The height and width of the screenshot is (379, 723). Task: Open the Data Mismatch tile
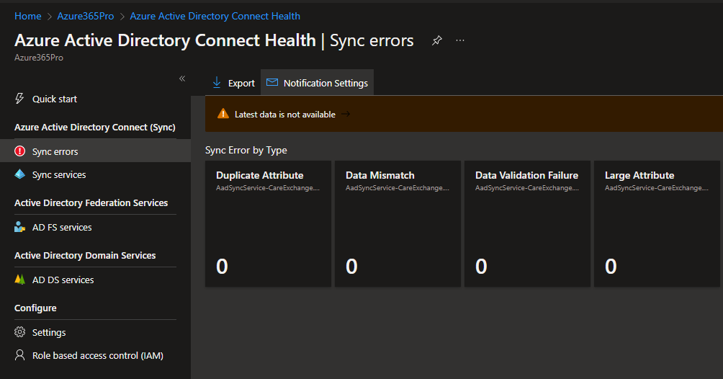pos(398,224)
